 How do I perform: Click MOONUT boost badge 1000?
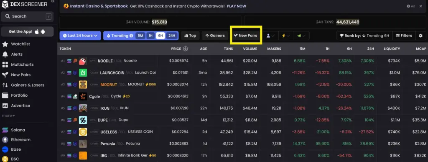150,85
